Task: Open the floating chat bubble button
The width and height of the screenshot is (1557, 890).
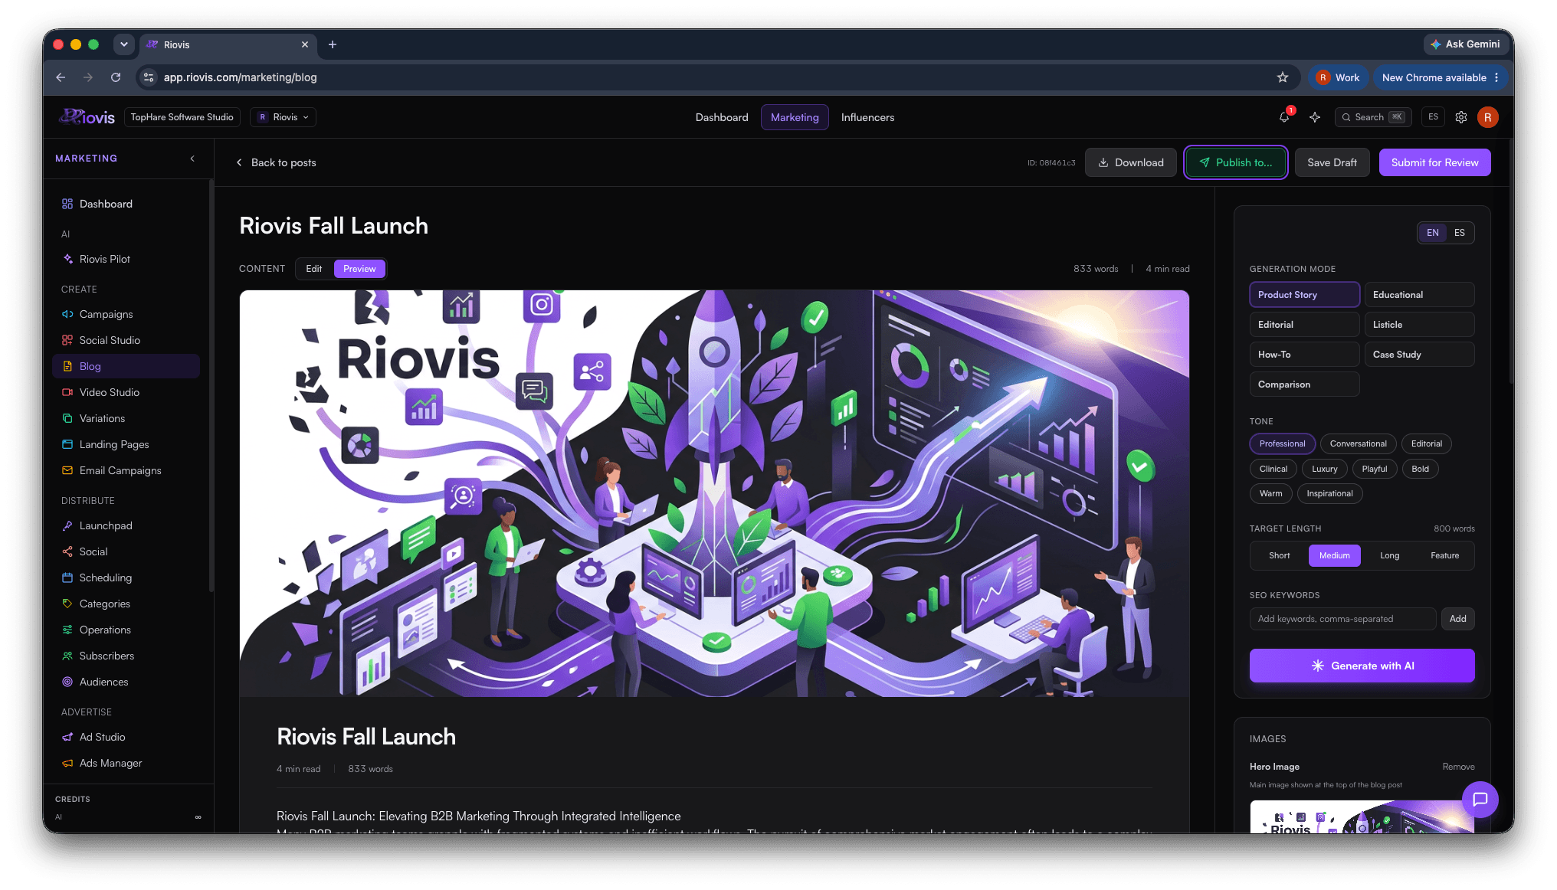Action: tap(1480, 799)
